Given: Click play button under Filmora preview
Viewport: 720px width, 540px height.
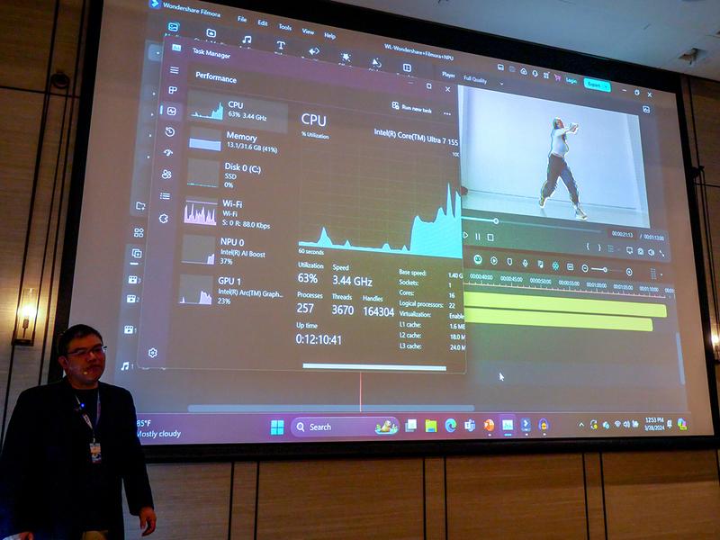Looking at the screenshot, I should (465, 235).
